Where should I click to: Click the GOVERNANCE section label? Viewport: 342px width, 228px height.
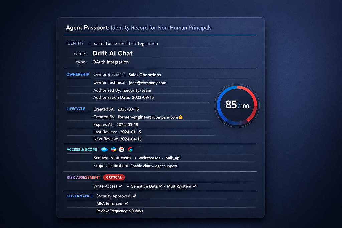(x=79, y=196)
